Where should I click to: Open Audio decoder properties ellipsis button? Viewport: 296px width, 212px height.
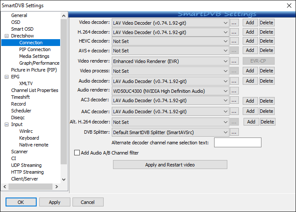234,81
